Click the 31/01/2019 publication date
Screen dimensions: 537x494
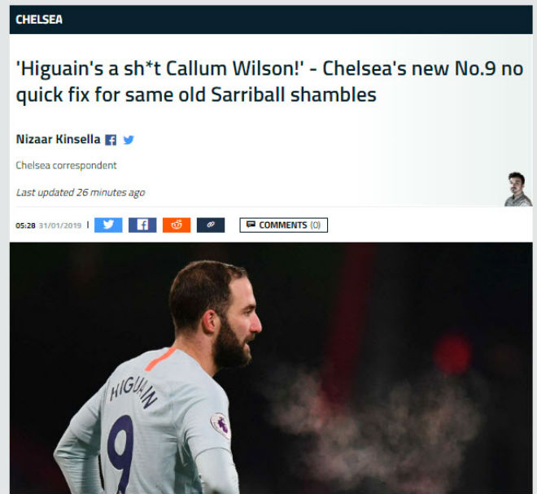[60, 225]
